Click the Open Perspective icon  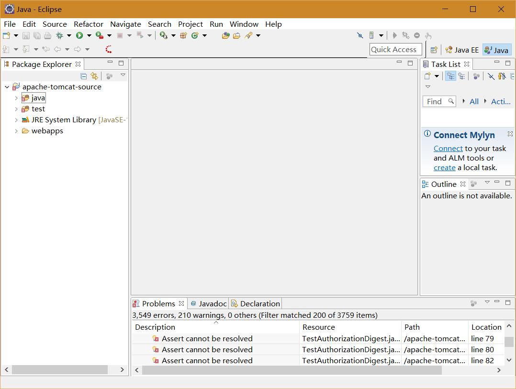[434, 50]
